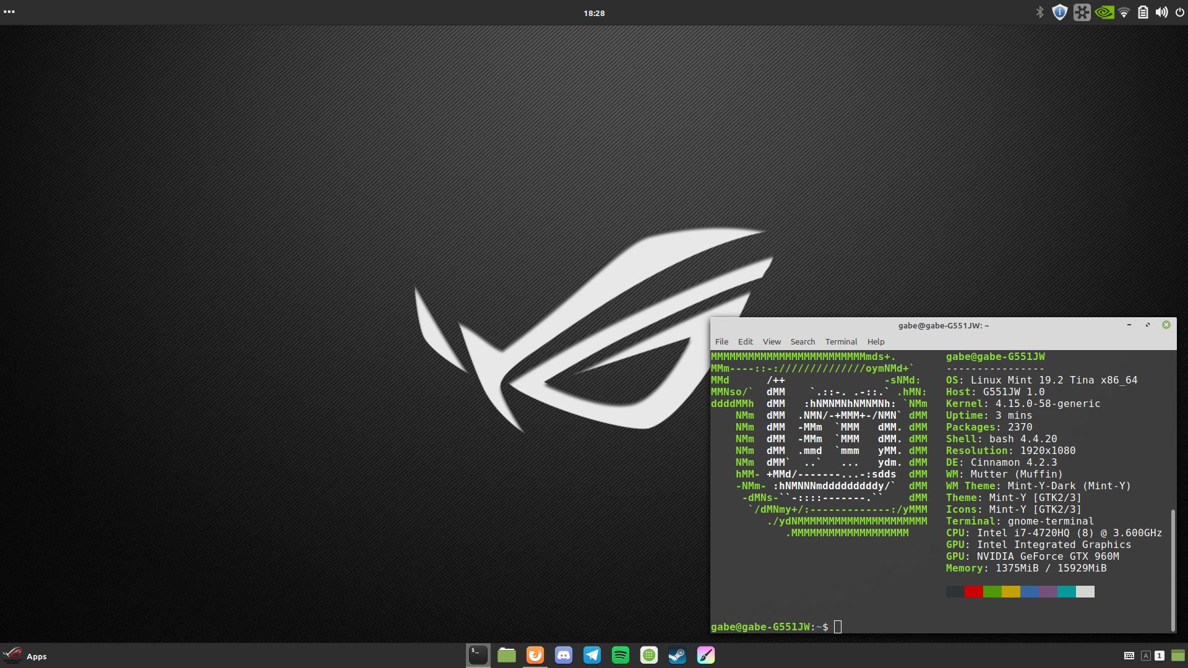Open the Search menu in the terminal
This screenshot has width=1188, height=668.
(x=803, y=341)
